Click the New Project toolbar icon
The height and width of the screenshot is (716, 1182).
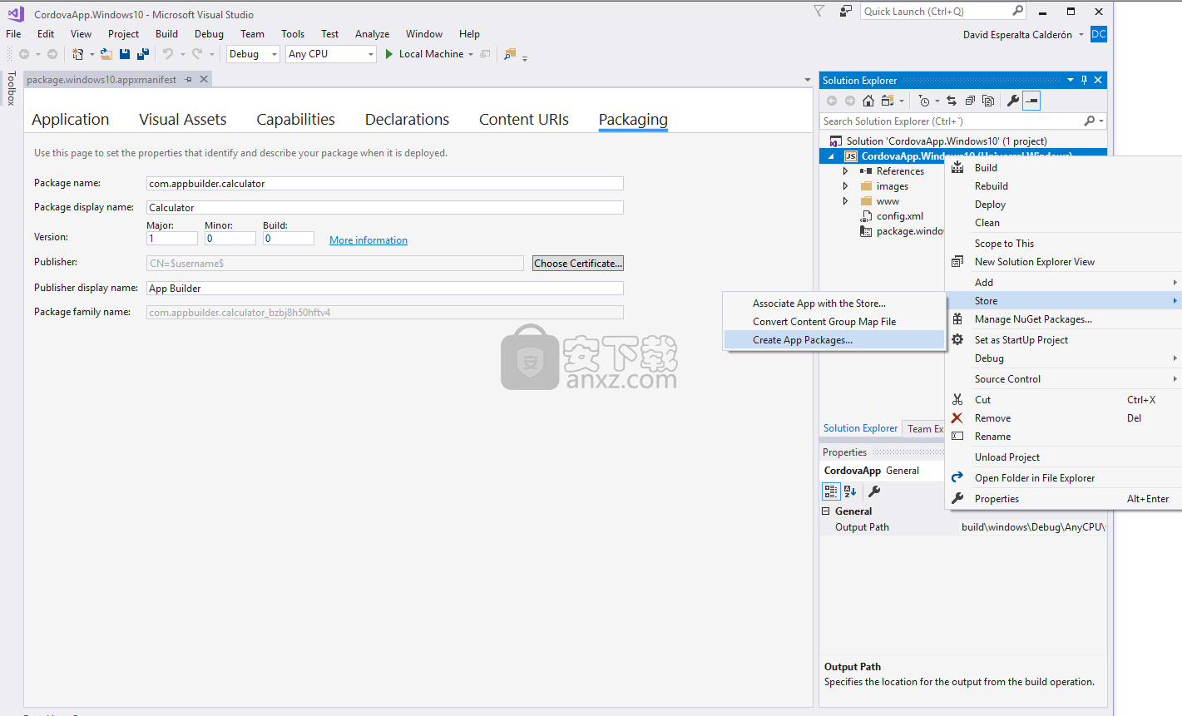click(x=78, y=54)
